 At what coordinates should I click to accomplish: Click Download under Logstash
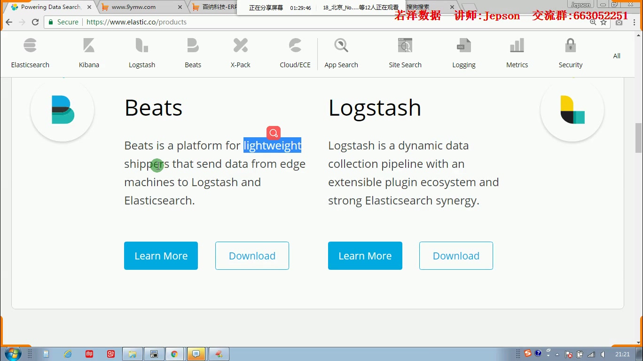pos(456,256)
